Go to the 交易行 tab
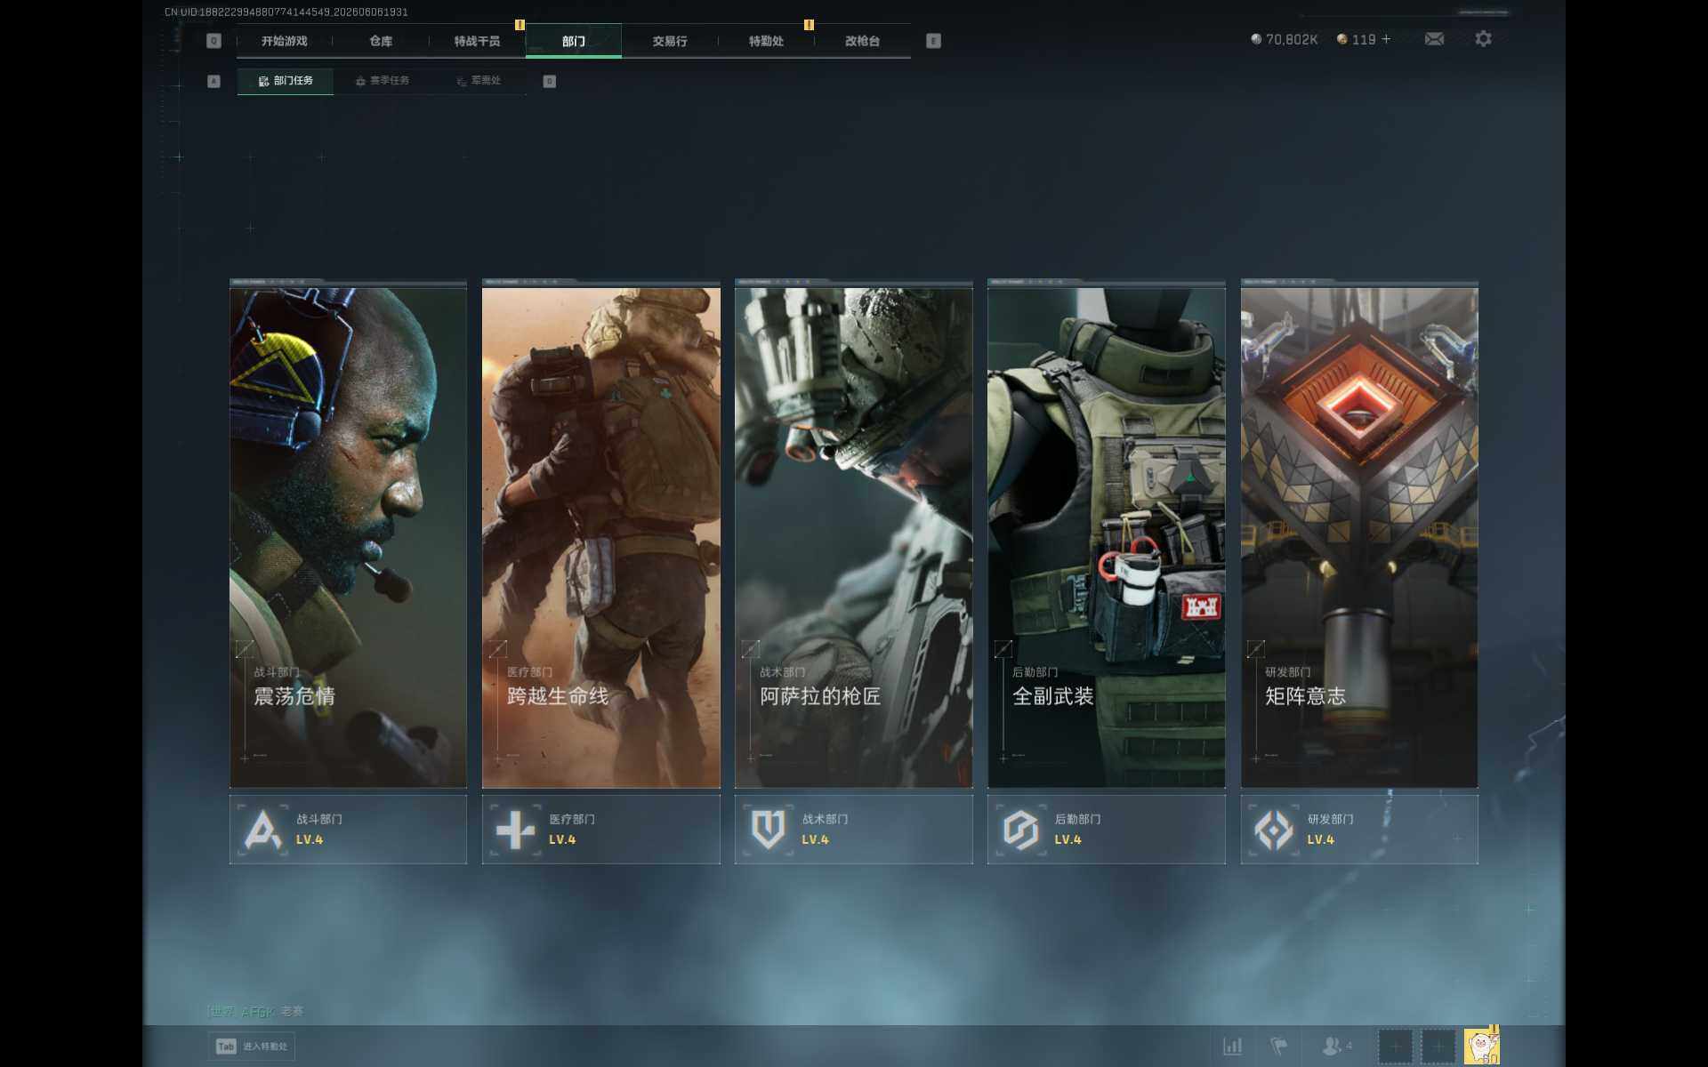1708x1067 pixels. click(x=670, y=41)
